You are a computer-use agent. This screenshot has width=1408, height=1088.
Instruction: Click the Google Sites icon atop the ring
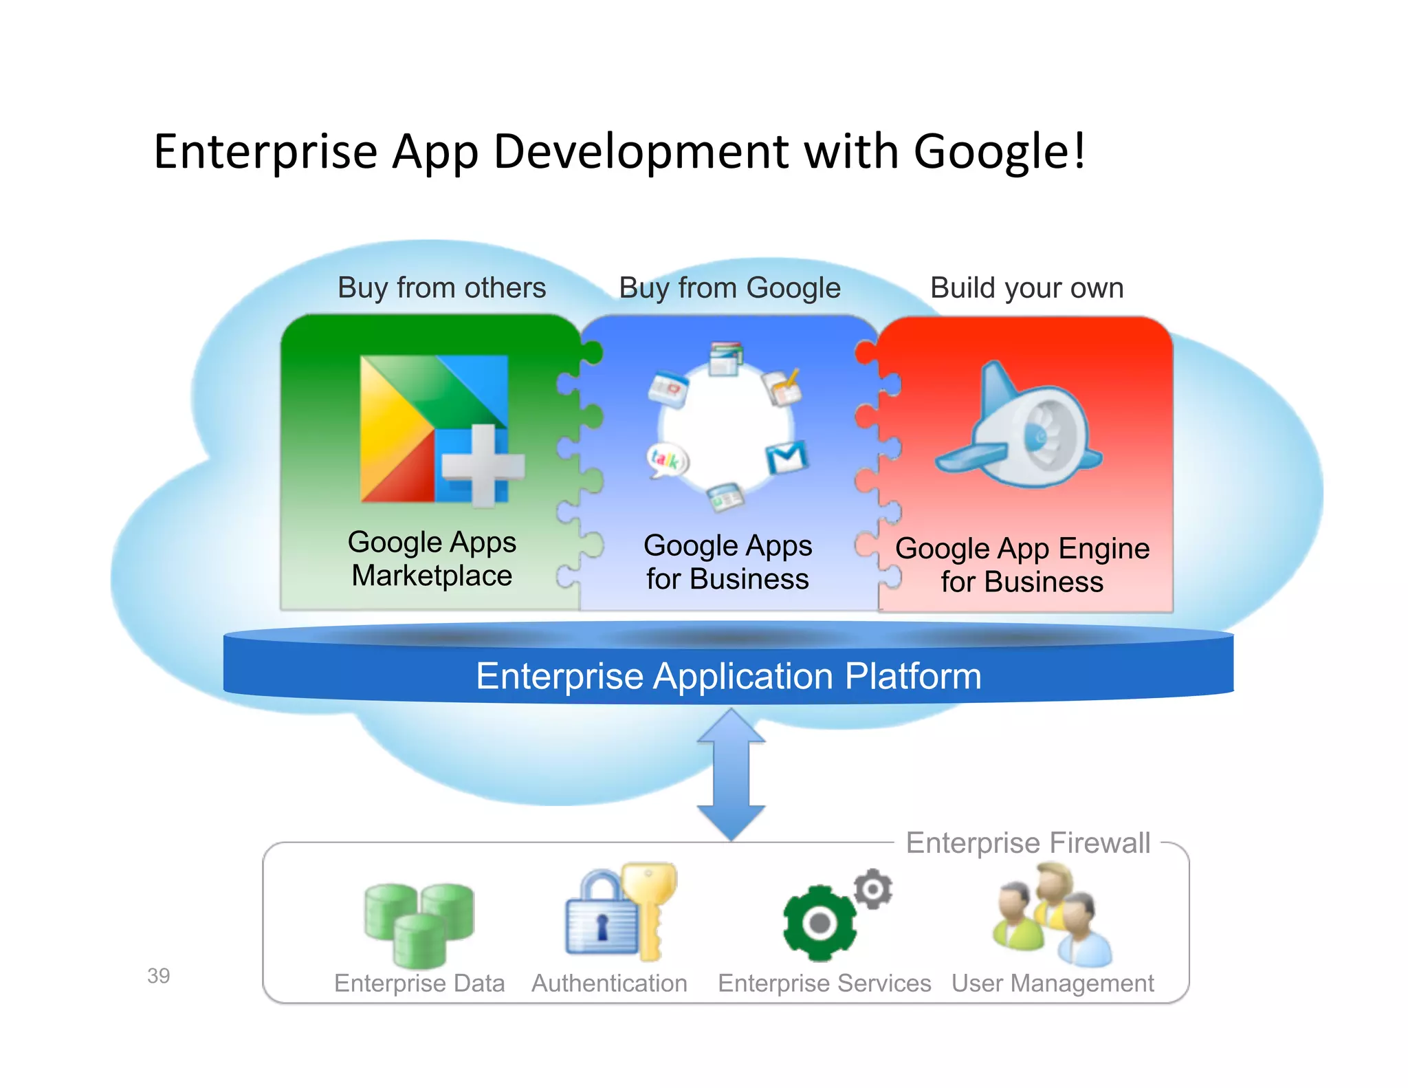(x=726, y=359)
